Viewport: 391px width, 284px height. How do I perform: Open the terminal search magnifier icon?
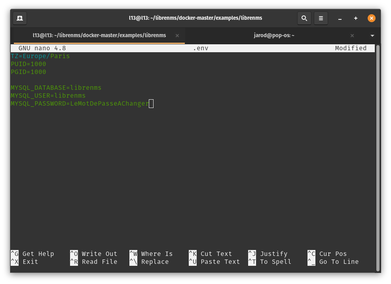[x=304, y=18]
